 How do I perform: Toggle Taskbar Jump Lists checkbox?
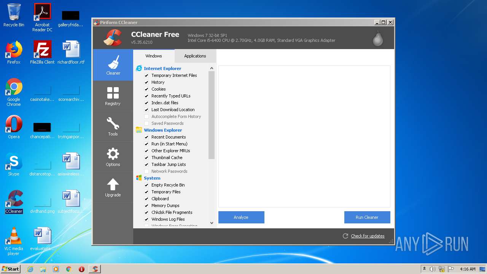[146, 164]
